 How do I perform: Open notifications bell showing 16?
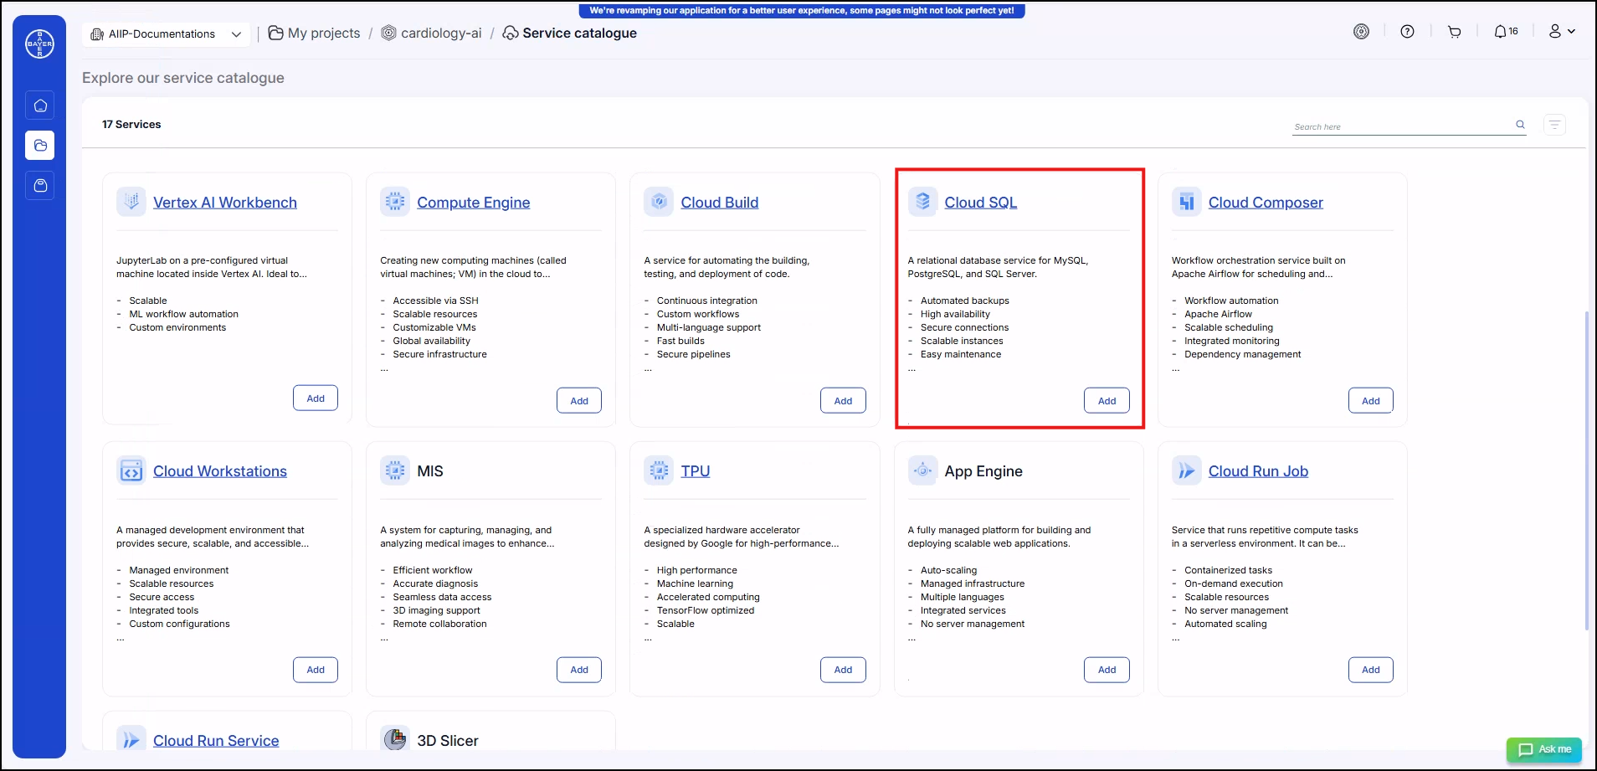coord(1506,32)
